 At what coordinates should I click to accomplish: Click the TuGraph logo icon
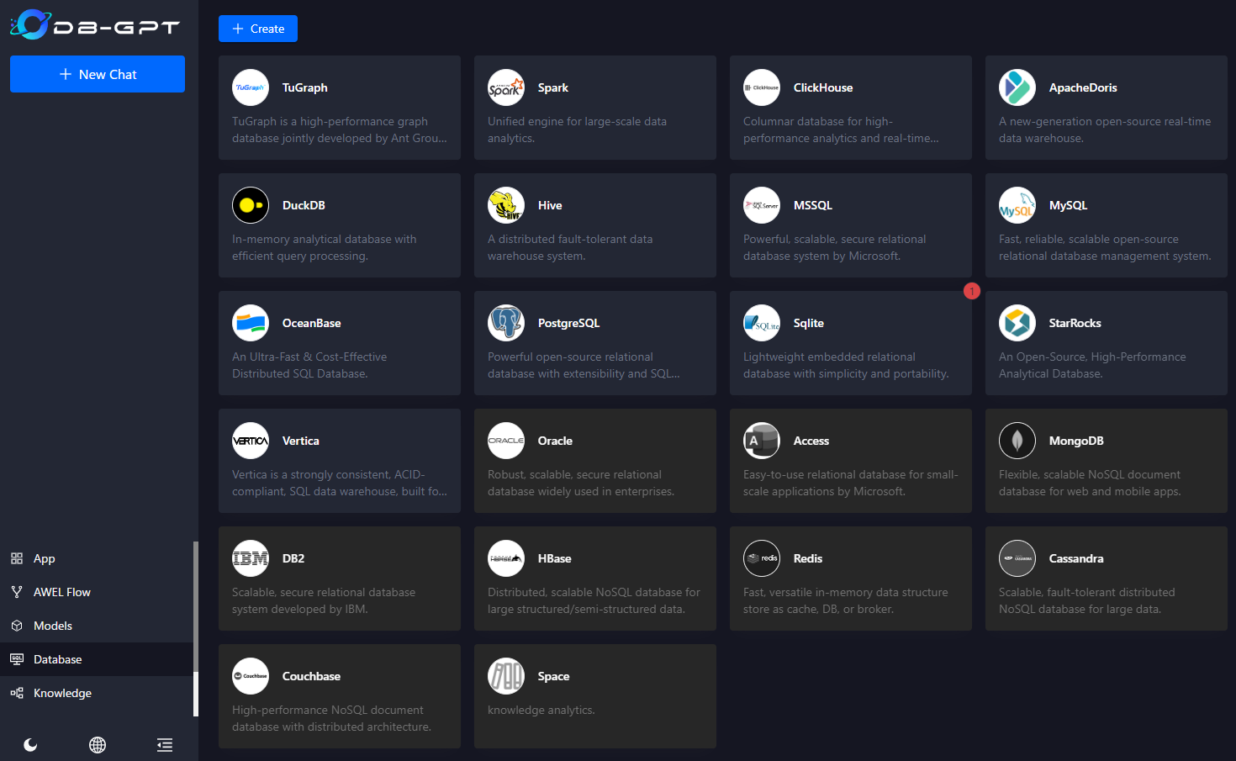tap(251, 87)
